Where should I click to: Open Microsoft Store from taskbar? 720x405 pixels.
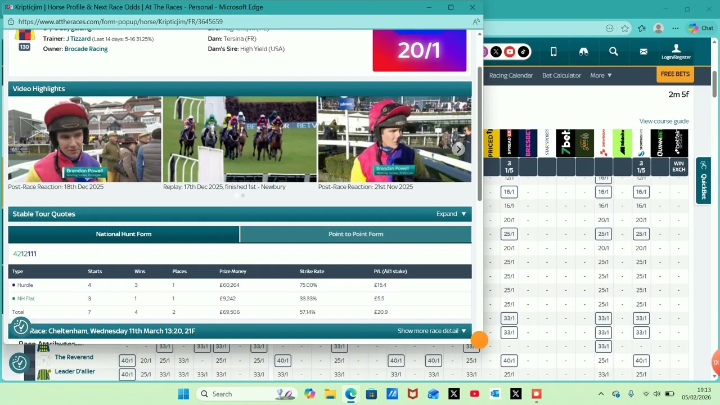click(371, 394)
